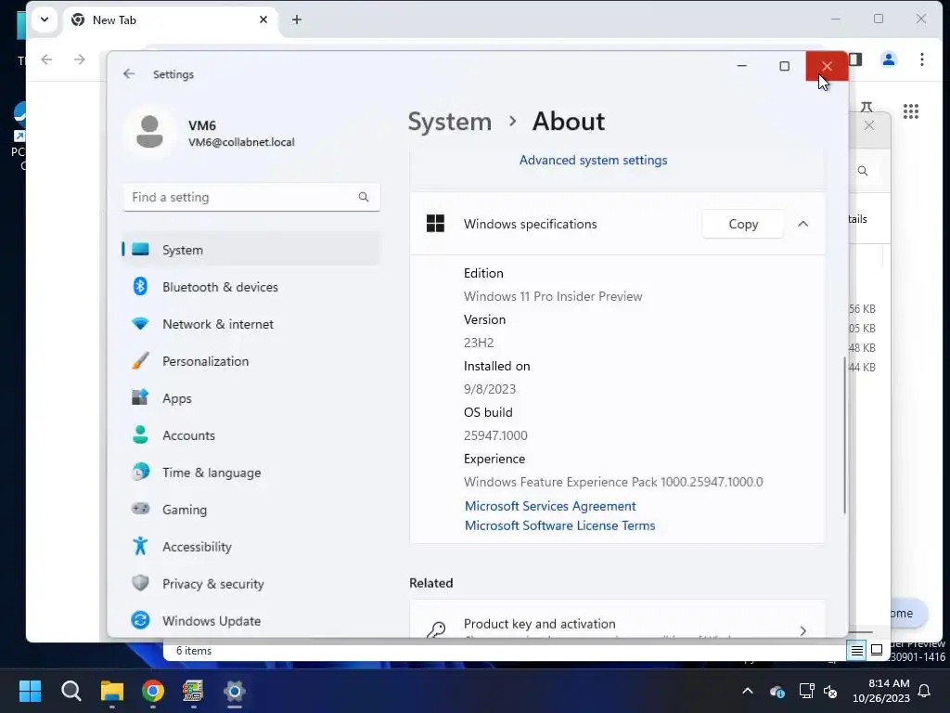Open Gaming settings category
Image resolution: width=950 pixels, height=713 pixels.
coord(250,510)
